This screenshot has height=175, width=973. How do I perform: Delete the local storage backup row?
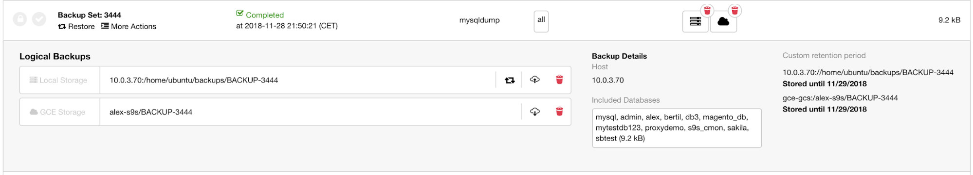pyautogui.click(x=559, y=80)
